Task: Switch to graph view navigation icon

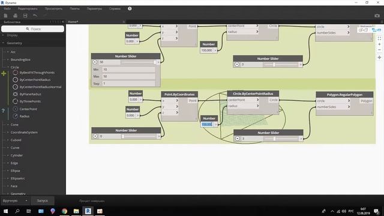Action: [x=376, y=30]
